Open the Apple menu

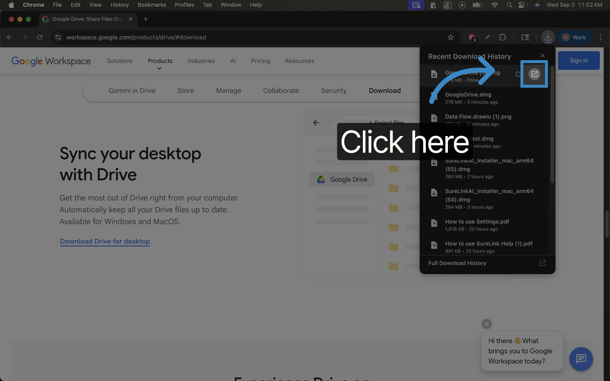11,5
